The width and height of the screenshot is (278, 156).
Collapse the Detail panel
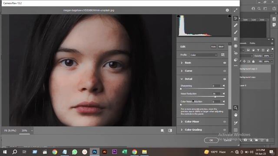point(182,79)
